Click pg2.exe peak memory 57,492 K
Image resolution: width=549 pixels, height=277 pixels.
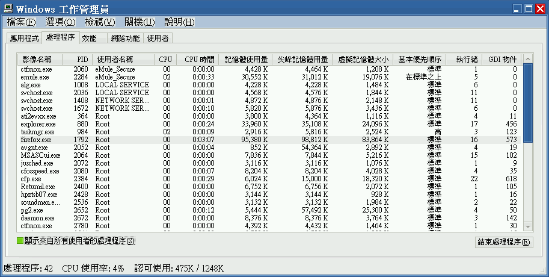314,210
